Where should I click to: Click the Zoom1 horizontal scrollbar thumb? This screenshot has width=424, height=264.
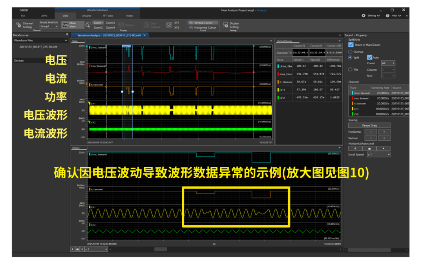coord(160,250)
